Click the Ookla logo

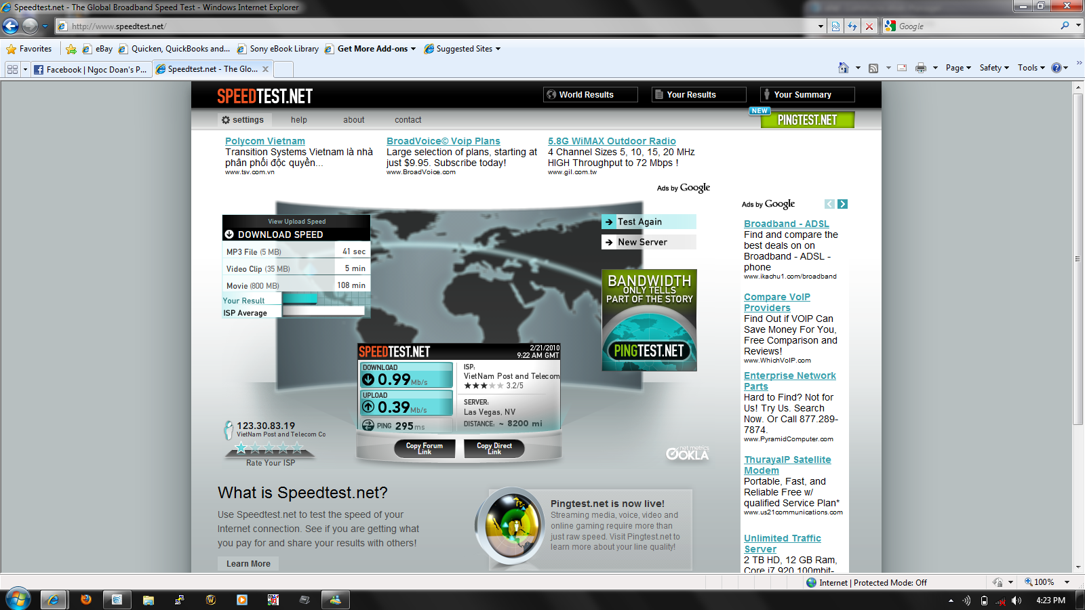687,453
